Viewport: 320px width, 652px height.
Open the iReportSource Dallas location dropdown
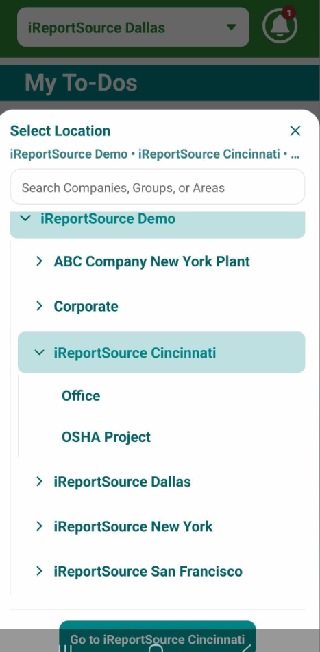pos(133,27)
